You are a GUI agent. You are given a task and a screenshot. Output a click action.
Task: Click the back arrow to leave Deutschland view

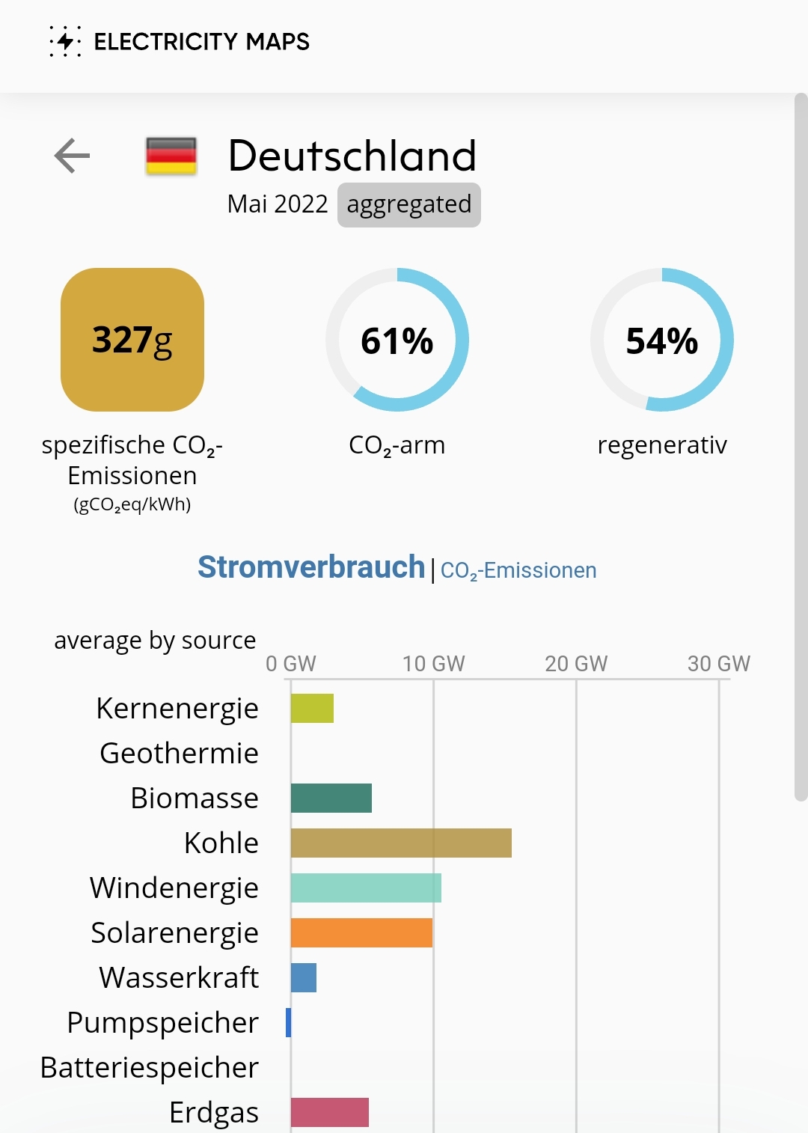point(71,156)
